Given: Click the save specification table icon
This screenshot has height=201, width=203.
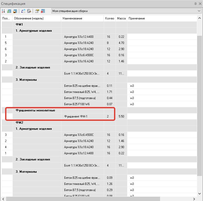Looking at the screenshot, I should tap(15, 11).
